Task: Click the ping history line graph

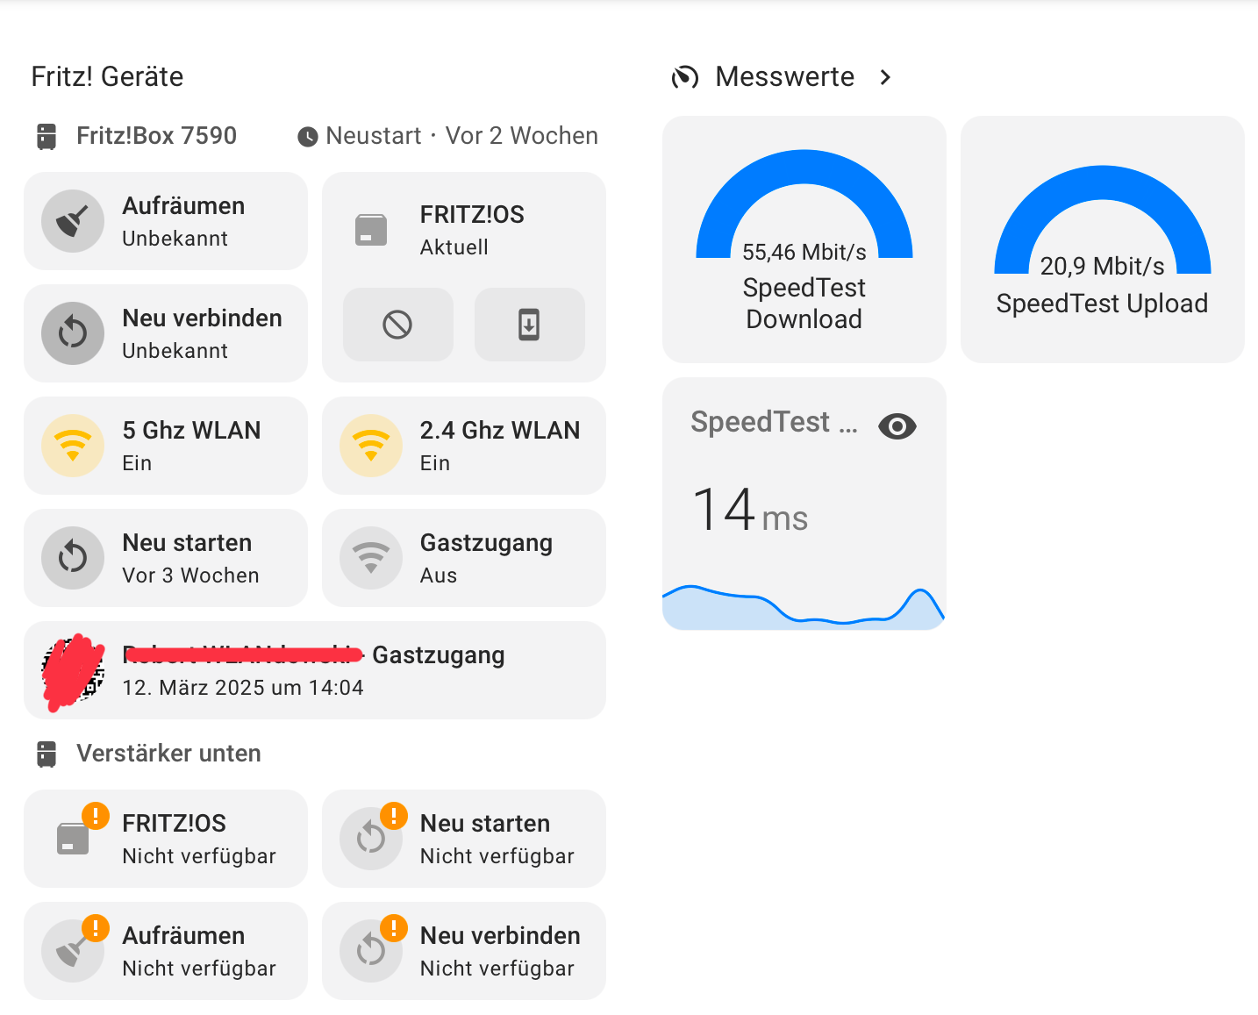Action: 804,607
